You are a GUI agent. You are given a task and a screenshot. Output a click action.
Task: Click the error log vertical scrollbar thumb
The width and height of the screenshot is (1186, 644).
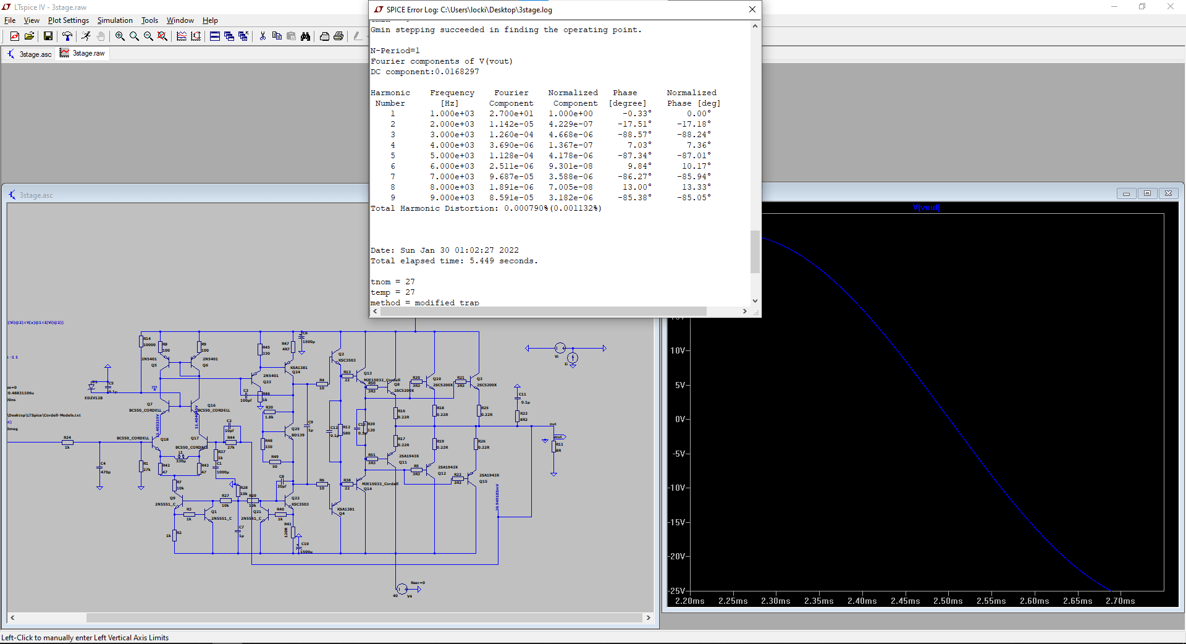(755, 252)
